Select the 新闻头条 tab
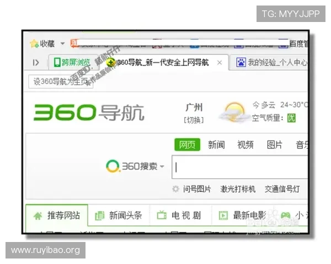 [x=119, y=216]
